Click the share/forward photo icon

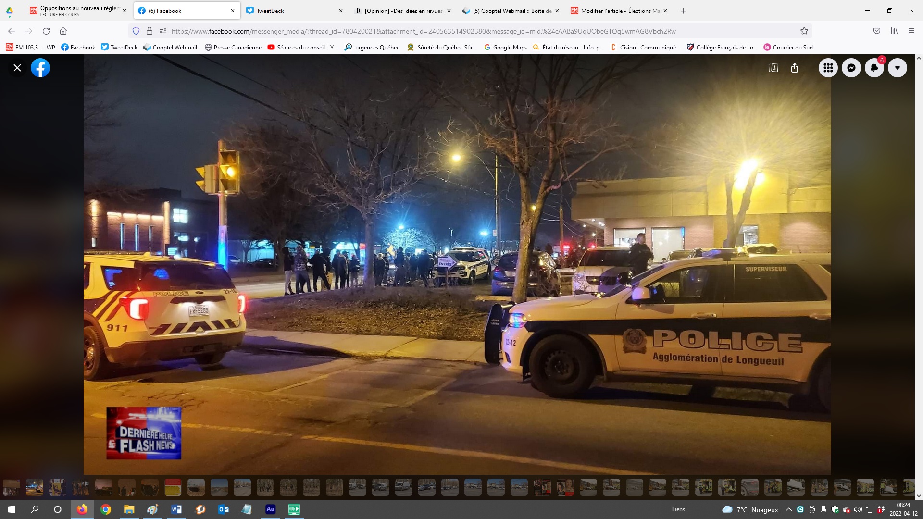(795, 68)
